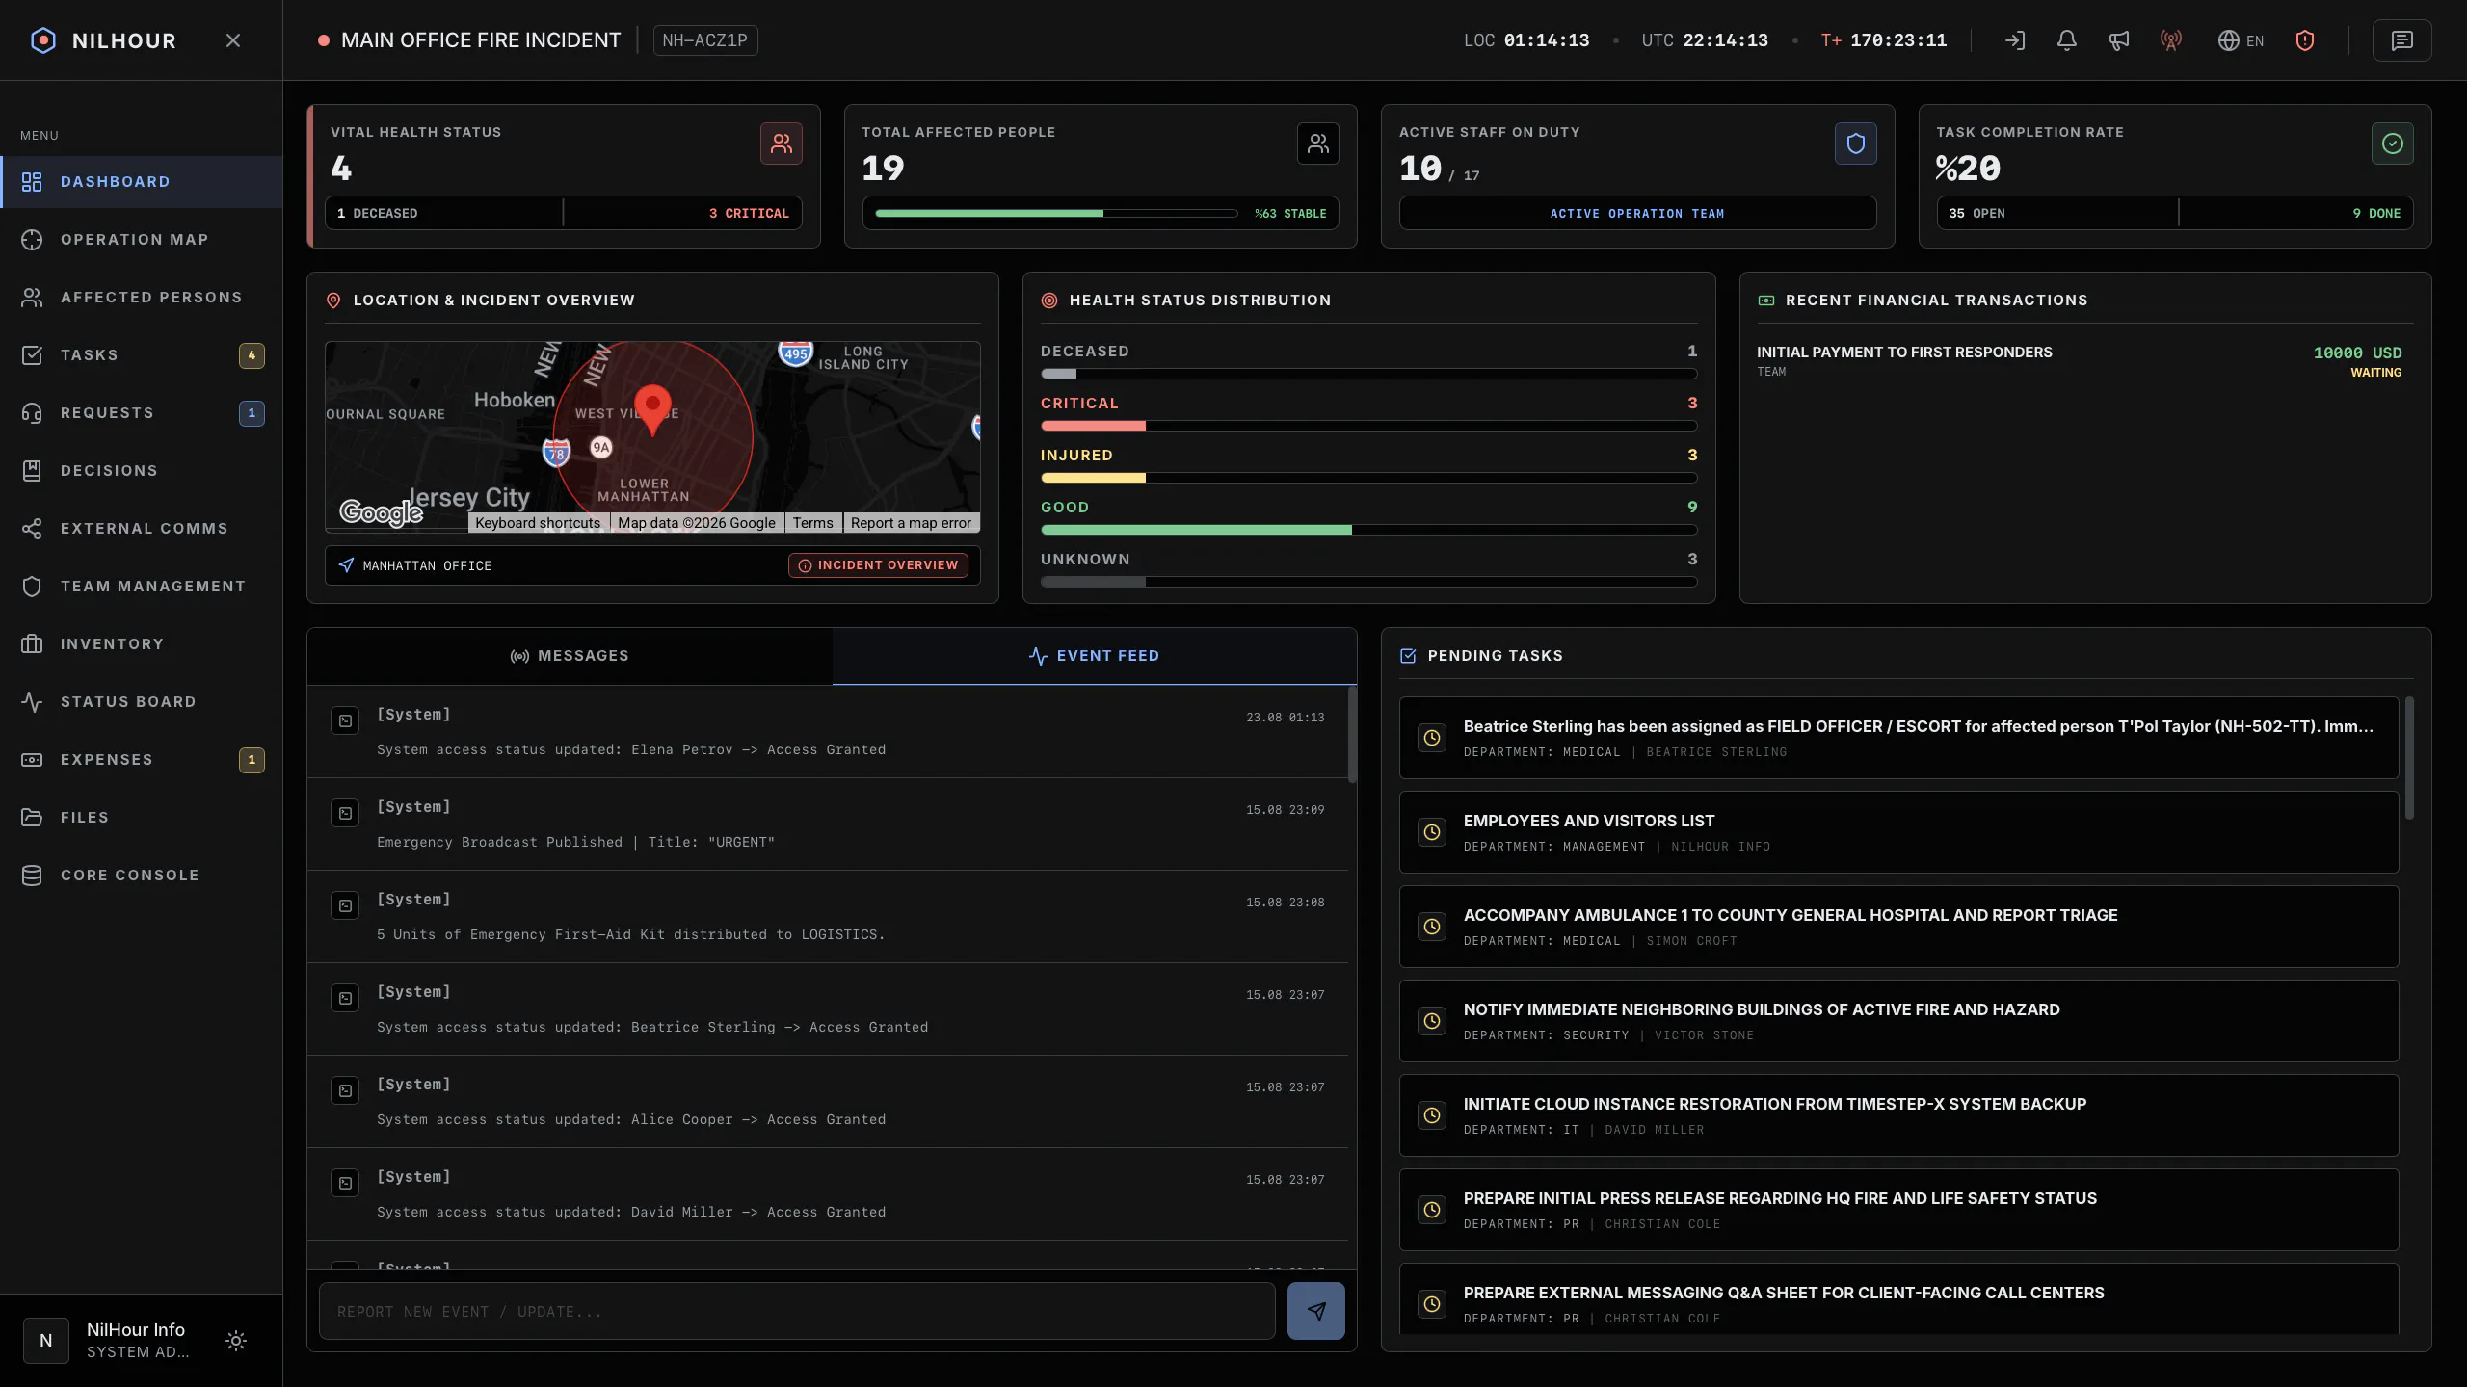Open Team Management in the sidebar

[142, 587]
